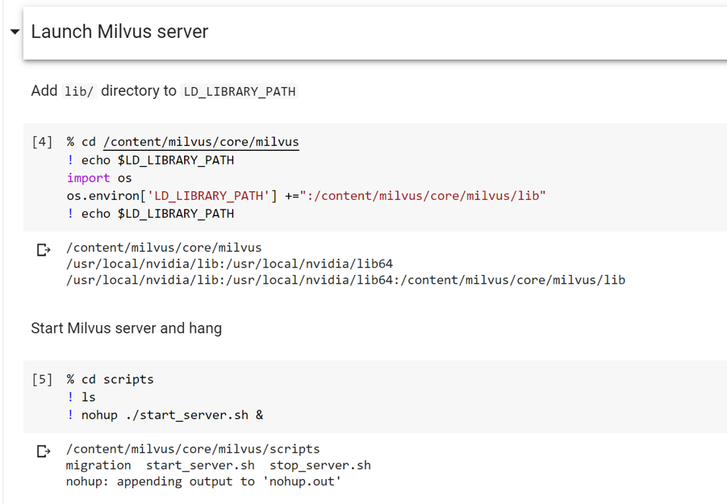Viewport: 727px width, 504px height.
Task: Click the output icon beside cell 5 results
Action: coord(43,451)
